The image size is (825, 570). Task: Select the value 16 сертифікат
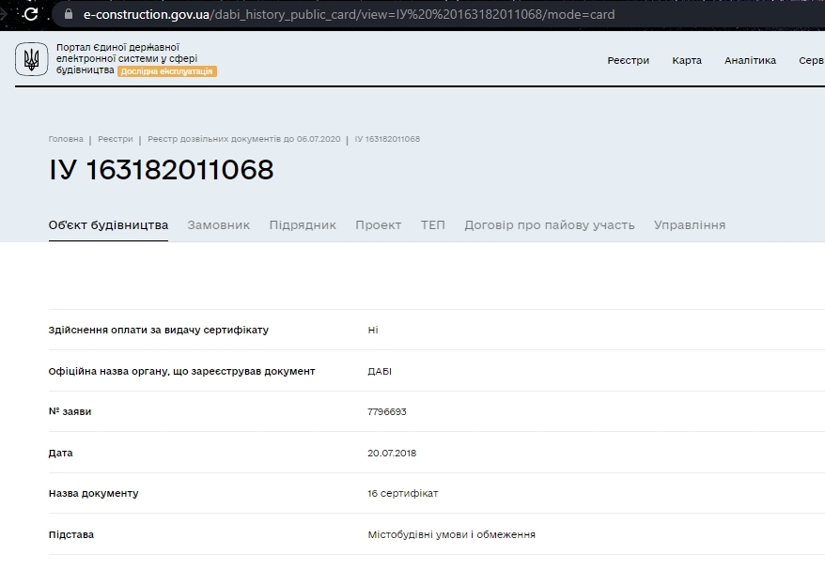click(402, 494)
